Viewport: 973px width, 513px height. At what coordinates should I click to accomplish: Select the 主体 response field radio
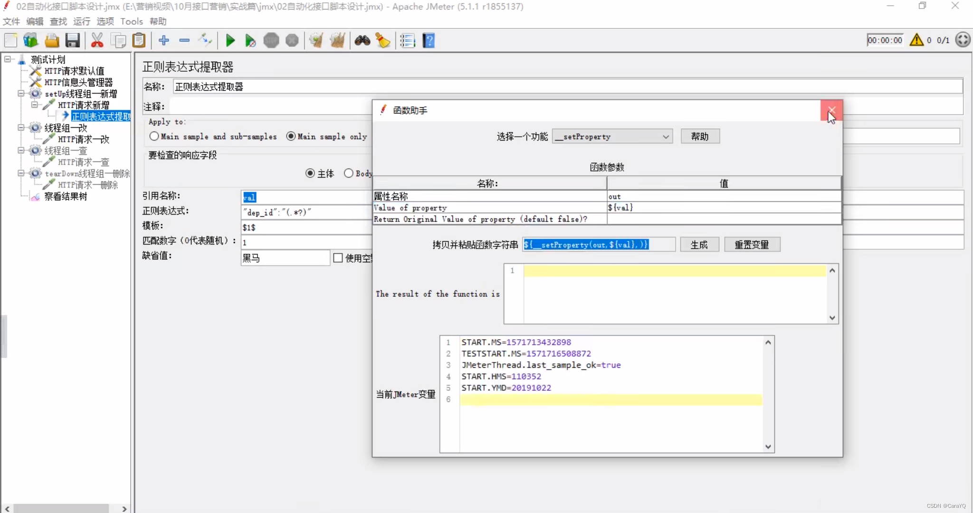tap(310, 173)
